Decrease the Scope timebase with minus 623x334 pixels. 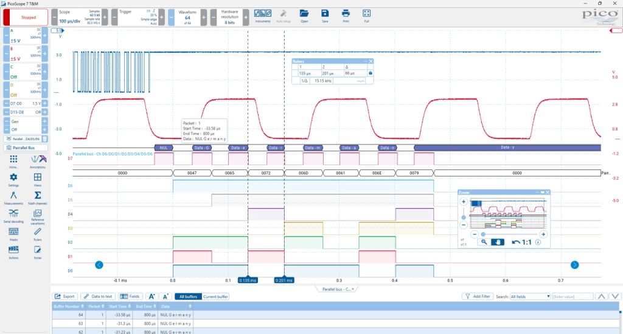pos(54,18)
